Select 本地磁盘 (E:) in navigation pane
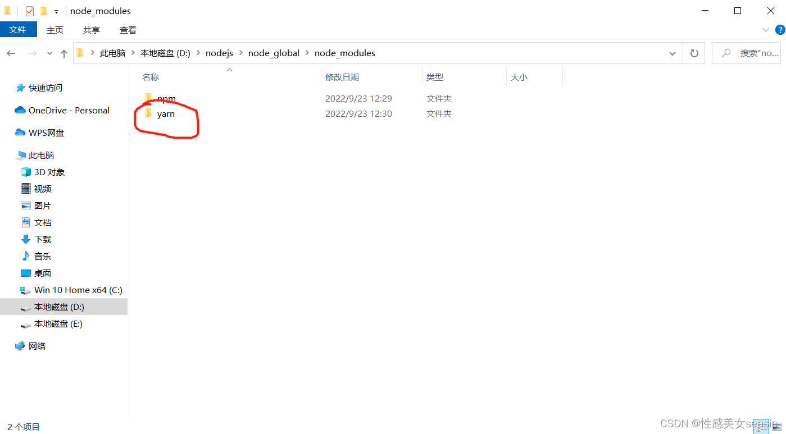 click(58, 324)
